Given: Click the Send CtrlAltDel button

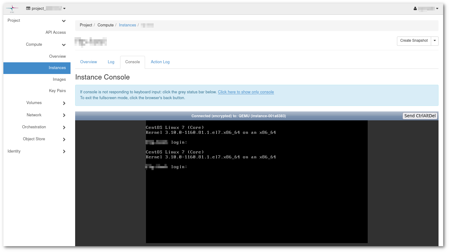Looking at the screenshot, I should [x=420, y=116].
